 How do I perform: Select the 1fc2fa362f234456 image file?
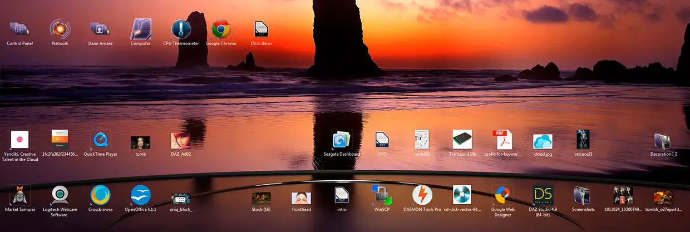[x=60, y=140]
